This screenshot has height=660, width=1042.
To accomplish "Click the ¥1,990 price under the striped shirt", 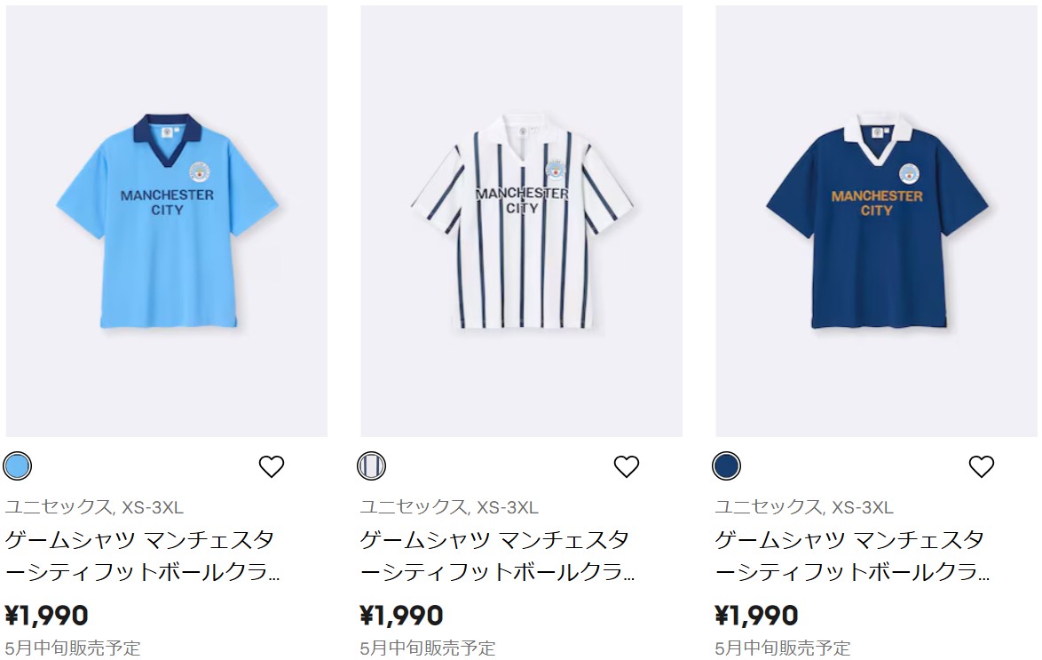I will click(x=401, y=616).
